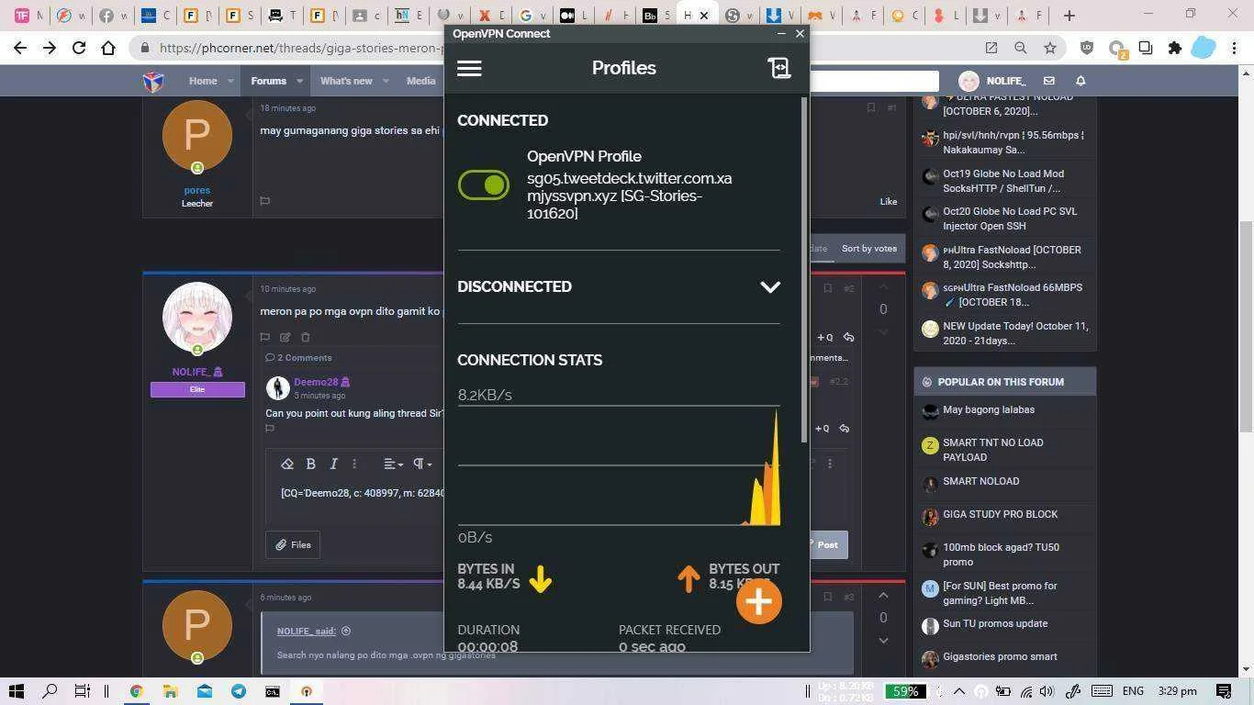1254x705 pixels.
Task: Open the paragraph format dropdown in editor
Action: pyautogui.click(x=422, y=464)
